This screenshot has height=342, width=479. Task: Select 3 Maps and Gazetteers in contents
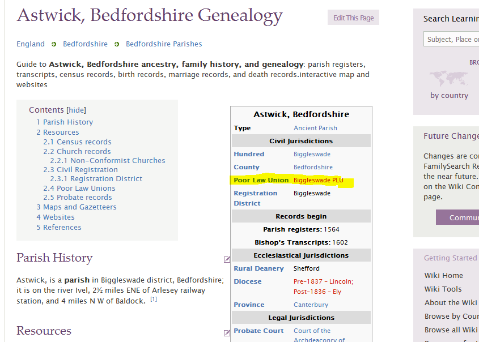(x=77, y=207)
